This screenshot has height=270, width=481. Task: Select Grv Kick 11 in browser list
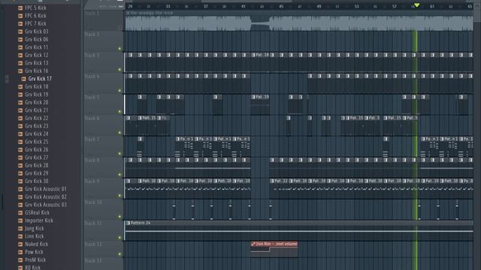(37, 47)
